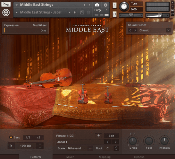The image size is (175, 159).
Task: Switch to the Mapping tab
Action: (x=104, y=157)
